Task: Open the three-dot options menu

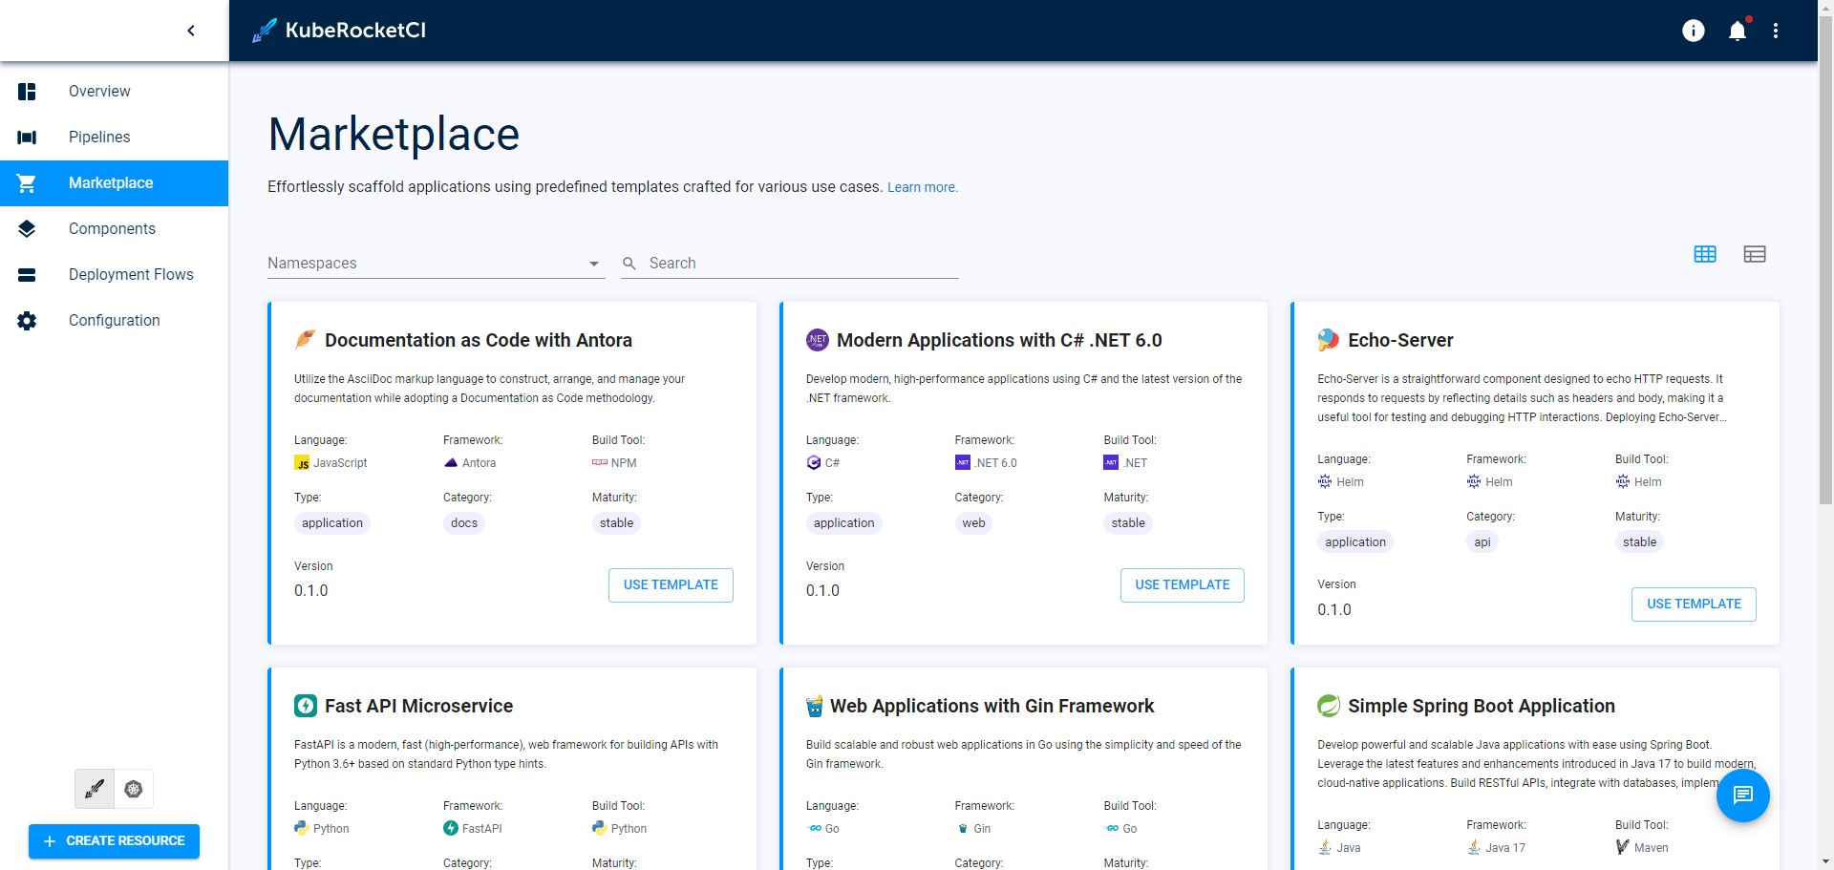Action: [1776, 31]
